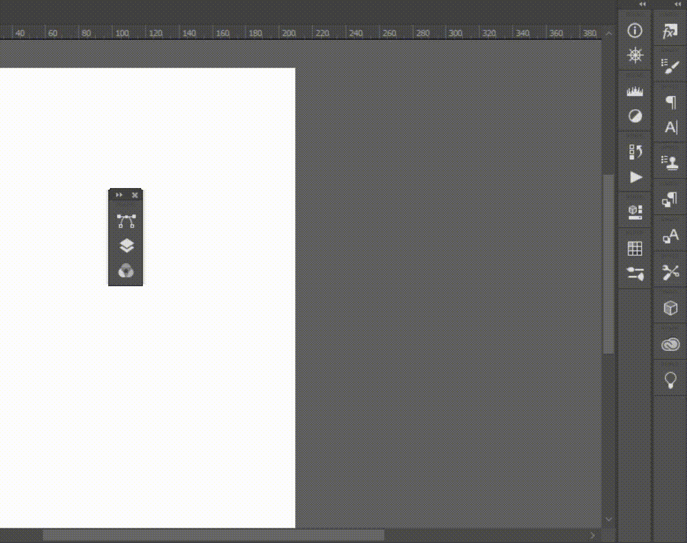Open the Paragraph Styles panel icon
Image resolution: width=687 pixels, height=543 pixels.
pyautogui.click(x=670, y=199)
